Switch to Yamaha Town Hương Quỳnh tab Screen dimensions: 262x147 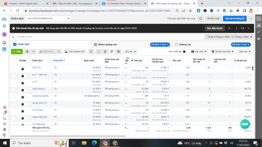tap(124, 4)
